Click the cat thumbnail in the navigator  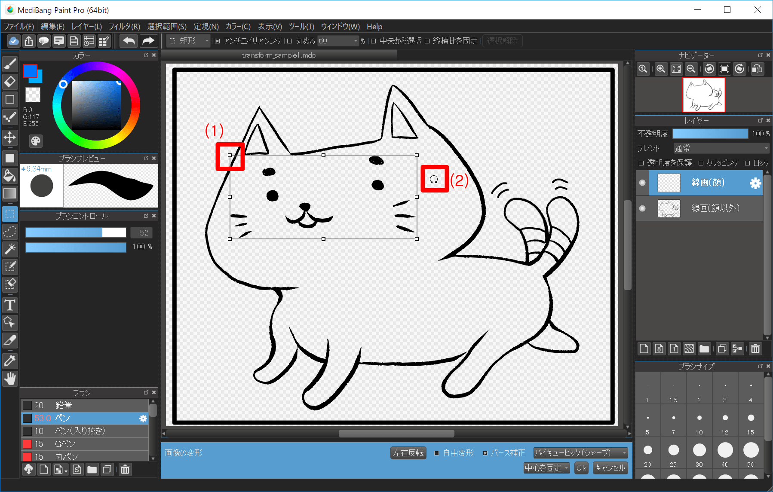pos(703,95)
